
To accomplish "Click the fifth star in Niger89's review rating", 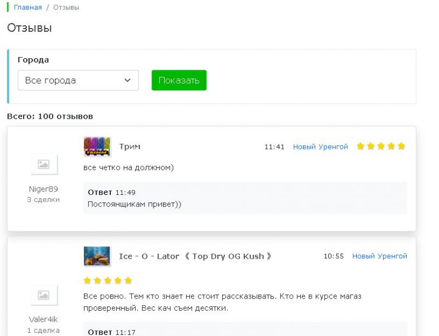I will pyautogui.click(x=401, y=146).
